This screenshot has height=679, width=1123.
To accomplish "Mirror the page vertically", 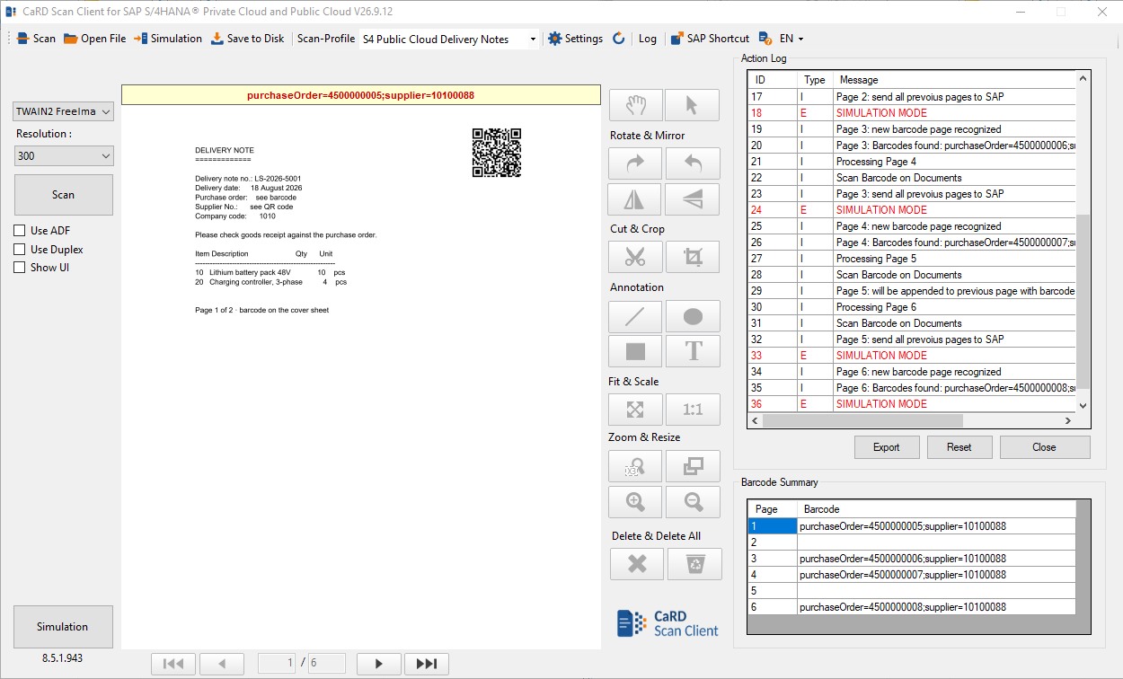I will pyautogui.click(x=692, y=199).
